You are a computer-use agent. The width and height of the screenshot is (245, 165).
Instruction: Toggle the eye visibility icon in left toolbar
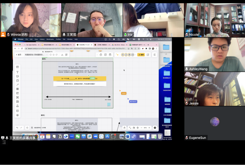(18, 115)
